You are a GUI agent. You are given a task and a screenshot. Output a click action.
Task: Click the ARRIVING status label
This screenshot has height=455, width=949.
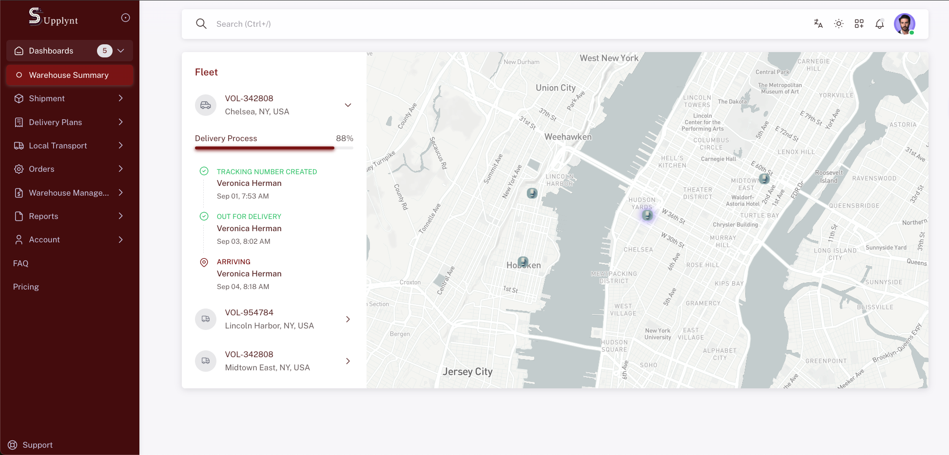click(x=233, y=262)
